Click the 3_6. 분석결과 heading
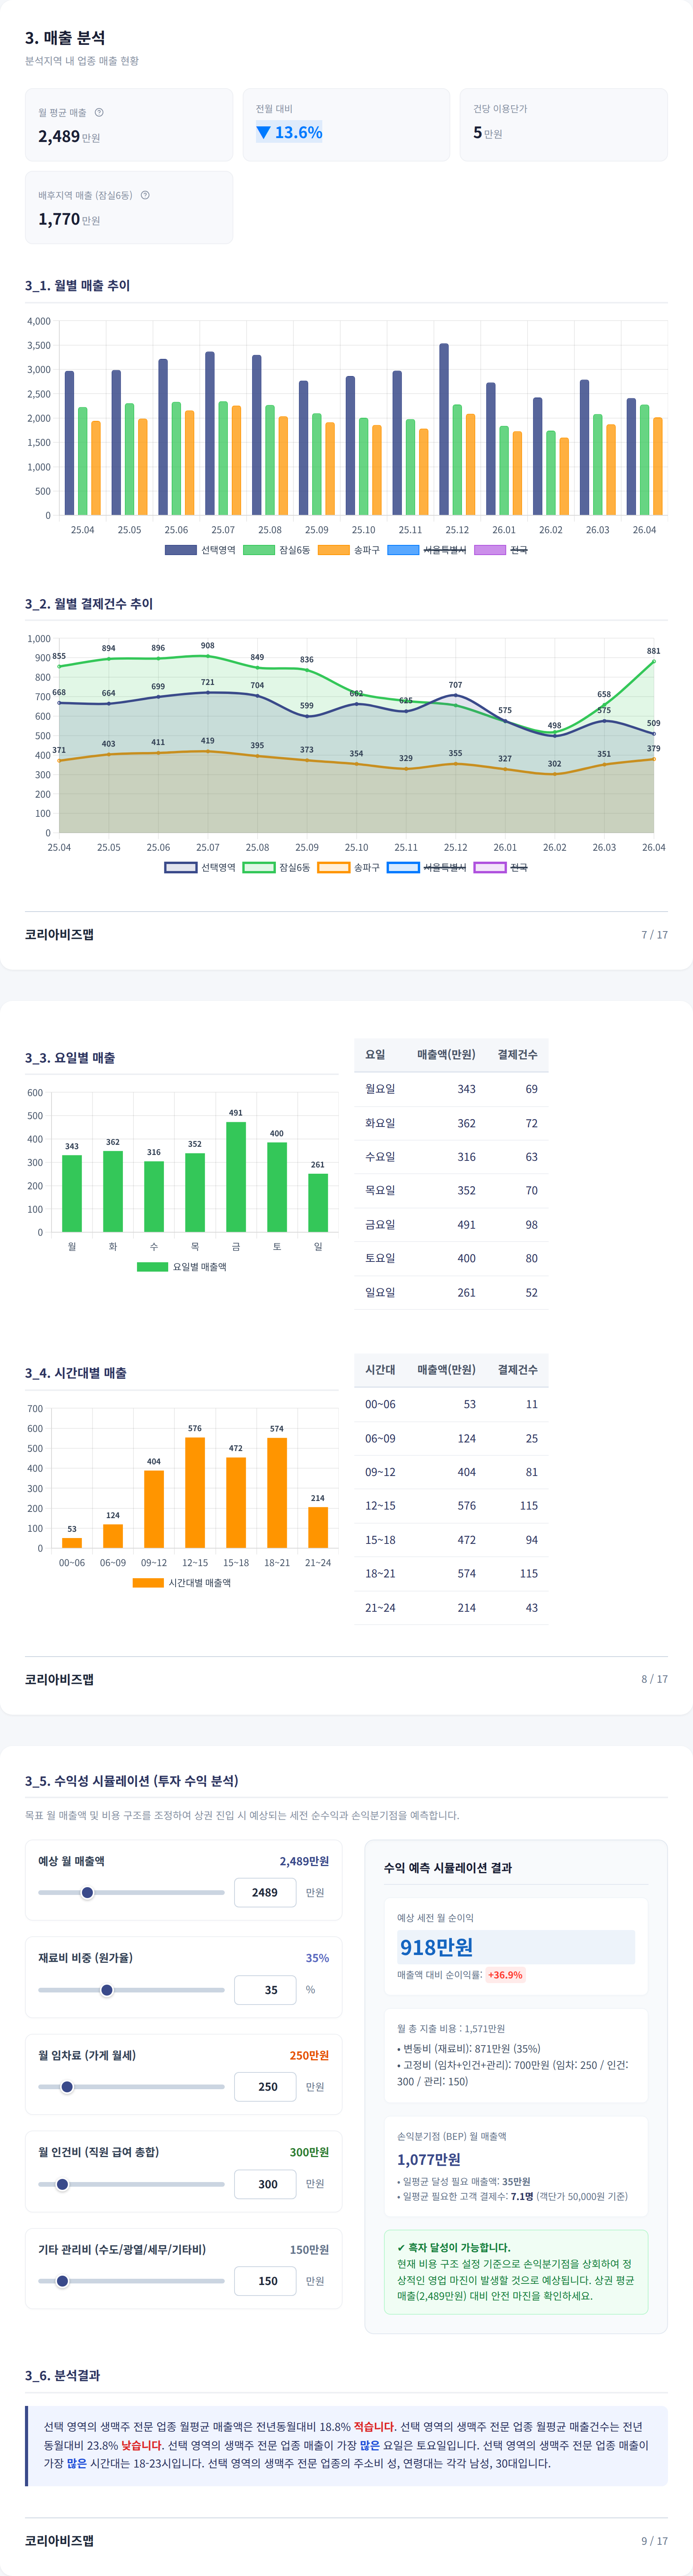The width and height of the screenshot is (693, 2576). tap(62, 2375)
